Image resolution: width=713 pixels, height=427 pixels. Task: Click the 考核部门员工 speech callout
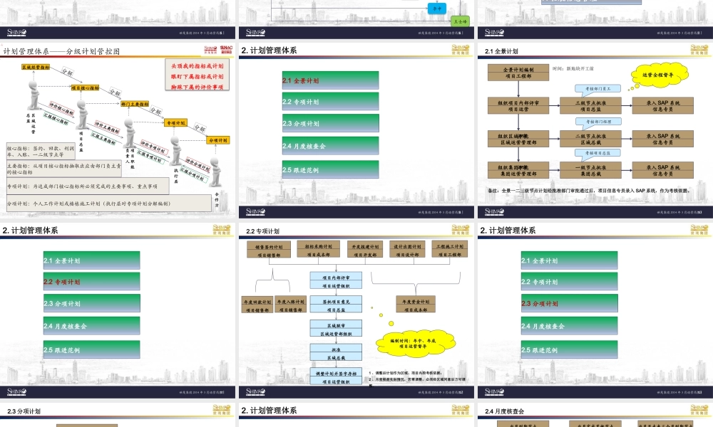tap(598, 89)
